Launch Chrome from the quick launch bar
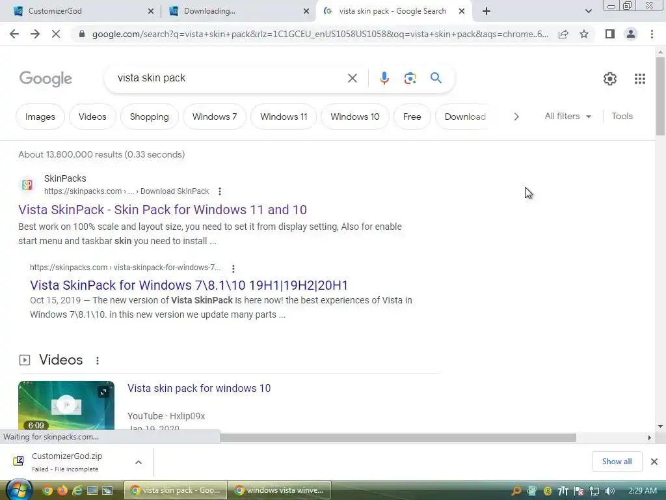Screen dimensions: 666x500 (47, 491)
